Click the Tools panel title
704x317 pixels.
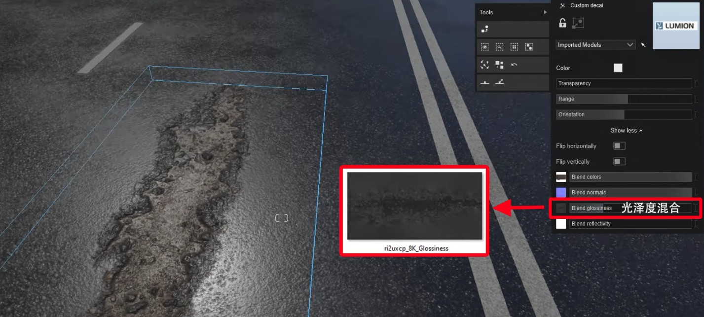click(486, 12)
